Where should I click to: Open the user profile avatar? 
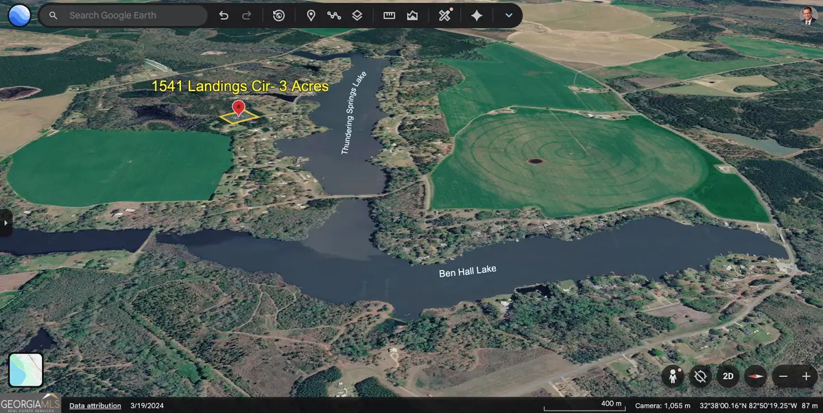coord(809,16)
